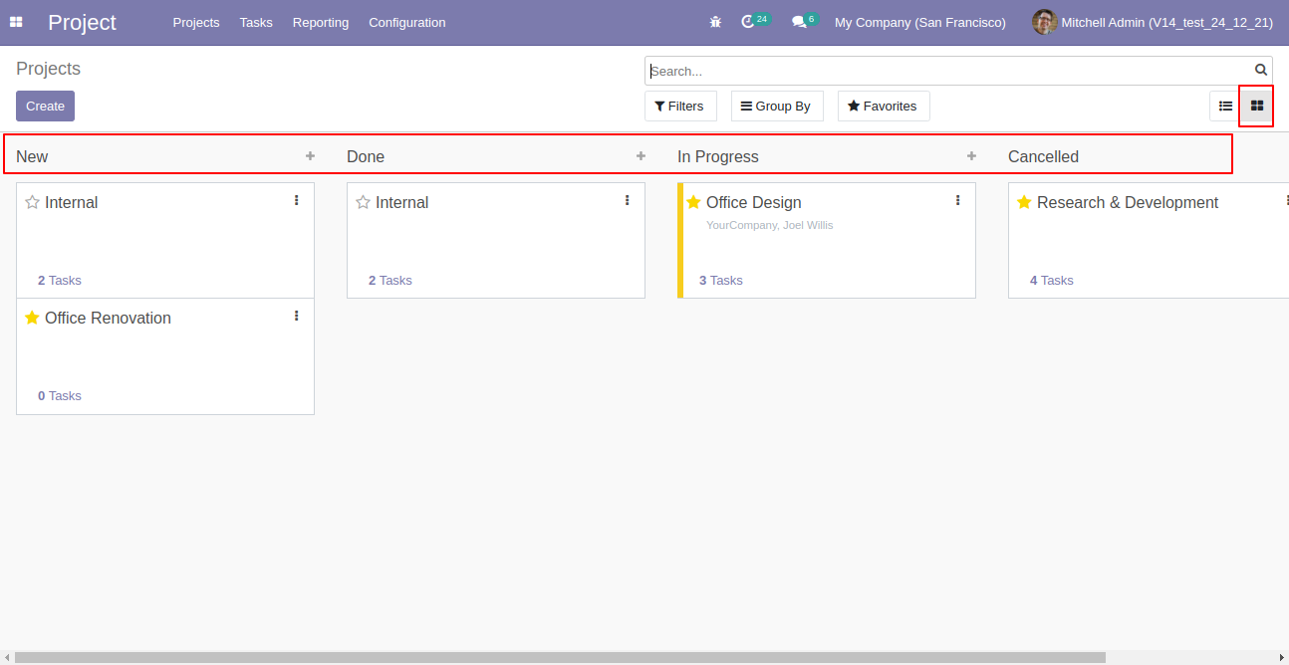Viewport: 1289px width, 665px height.
Task: Click Mitchell Admin avatar picture
Action: 1044,22
